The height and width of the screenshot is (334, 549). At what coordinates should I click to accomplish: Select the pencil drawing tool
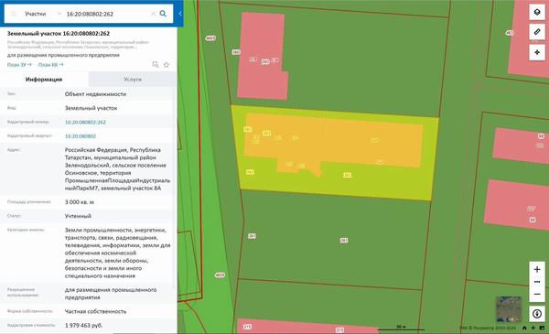click(x=537, y=32)
